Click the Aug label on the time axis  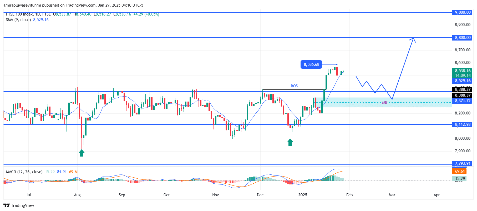click(x=77, y=195)
